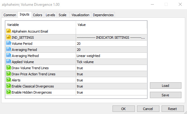Open the Colors tab

pyautogui.click(x=38, y=15)
